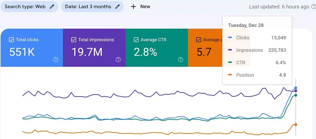Click the plus icon beside New
The width and height of the screenshot is (316, 139).
133,6
